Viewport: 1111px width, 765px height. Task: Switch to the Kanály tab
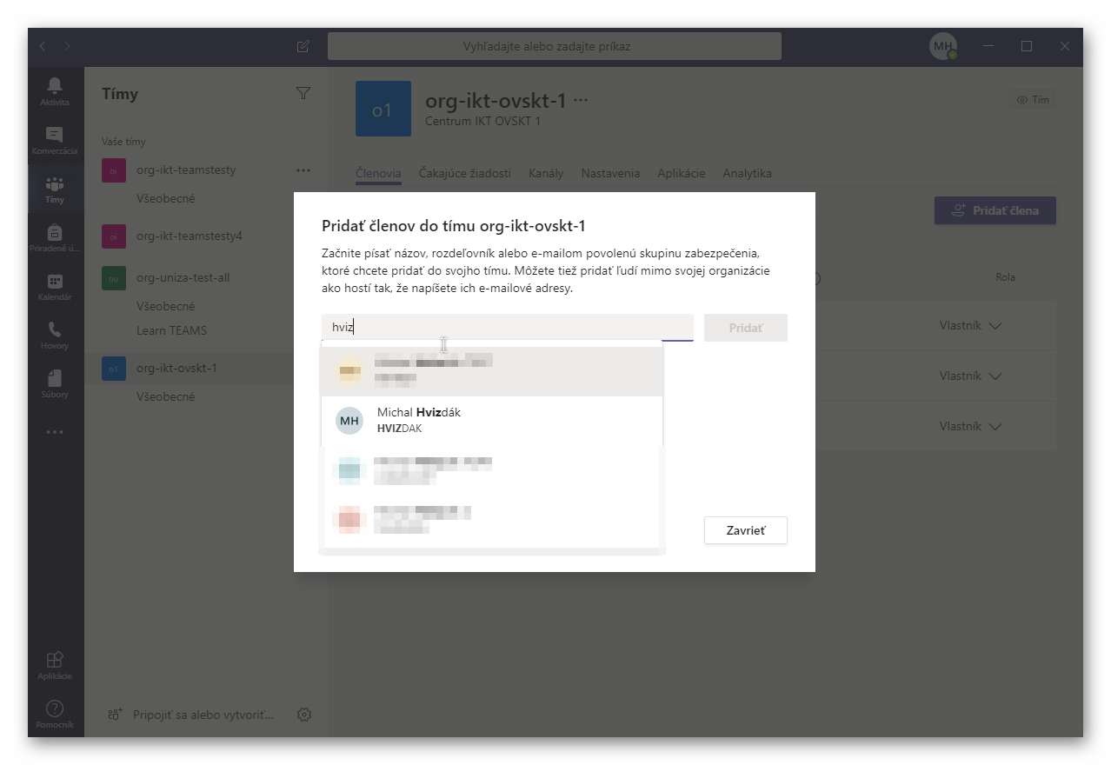[546, 173]
